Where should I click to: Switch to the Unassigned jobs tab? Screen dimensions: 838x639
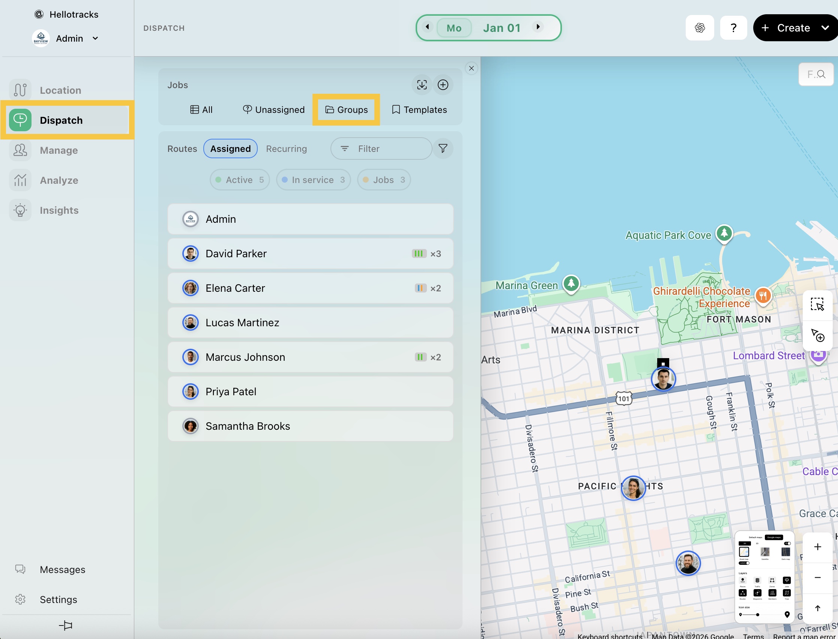coord(274,110)
